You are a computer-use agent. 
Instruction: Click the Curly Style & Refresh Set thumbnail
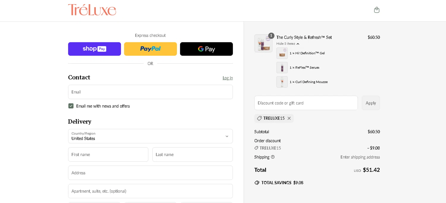pos(263,43)
